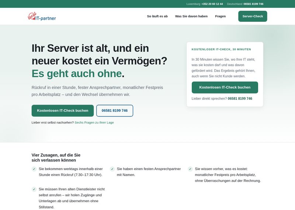Click paragraph 'In 30 Minuten wissen Sie'
Viewport: 295px width, 210px height.
[x=223, y=68]
